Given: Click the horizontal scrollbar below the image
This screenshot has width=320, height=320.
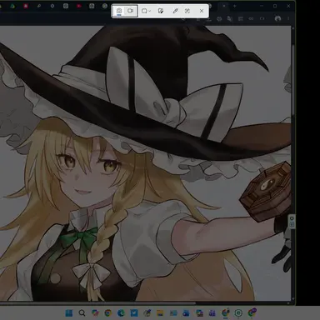Looking at the screenshot, I should click(x=97, y=303).
